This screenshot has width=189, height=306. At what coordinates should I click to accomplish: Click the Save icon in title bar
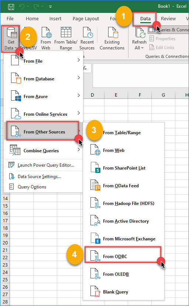[11, 7]
